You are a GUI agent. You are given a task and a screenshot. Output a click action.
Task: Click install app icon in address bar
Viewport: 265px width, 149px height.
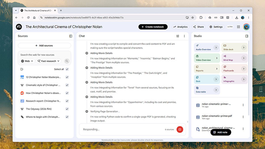187,18
